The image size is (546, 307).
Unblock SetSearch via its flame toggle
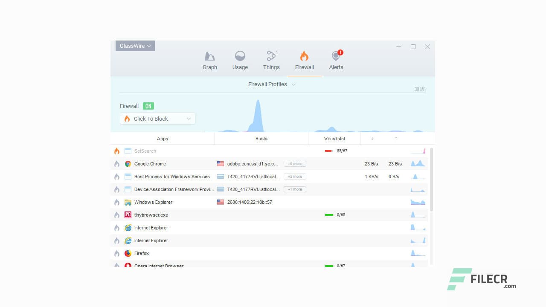pos(117,151)
